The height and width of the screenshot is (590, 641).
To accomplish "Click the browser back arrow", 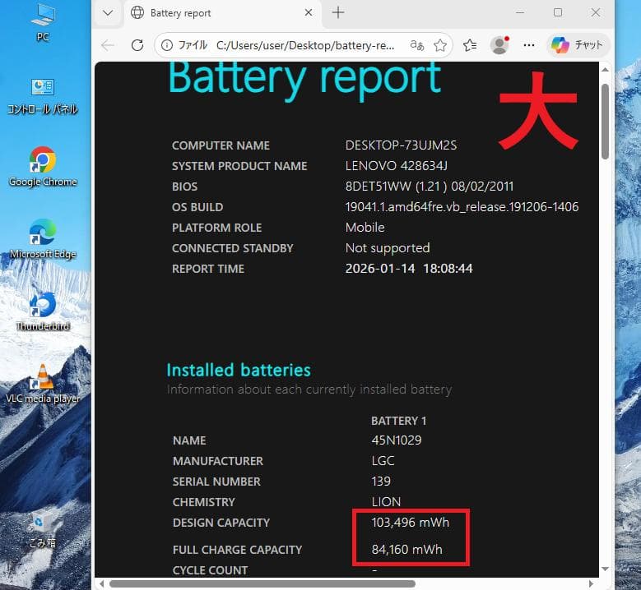I will 108,45.
